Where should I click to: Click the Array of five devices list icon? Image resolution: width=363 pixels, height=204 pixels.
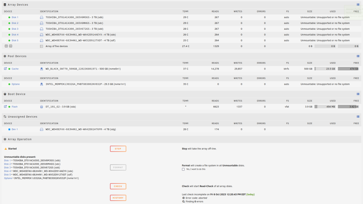click(x=41, y=46)
